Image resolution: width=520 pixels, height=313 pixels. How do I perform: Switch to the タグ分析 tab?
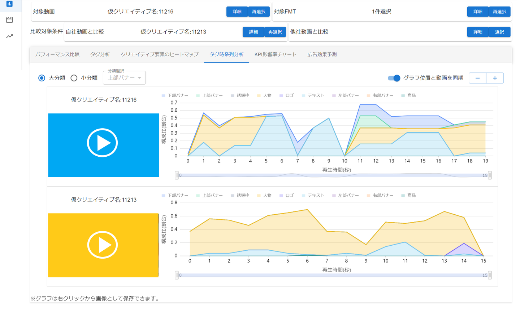pyautogui.click(x=100, y=54)
